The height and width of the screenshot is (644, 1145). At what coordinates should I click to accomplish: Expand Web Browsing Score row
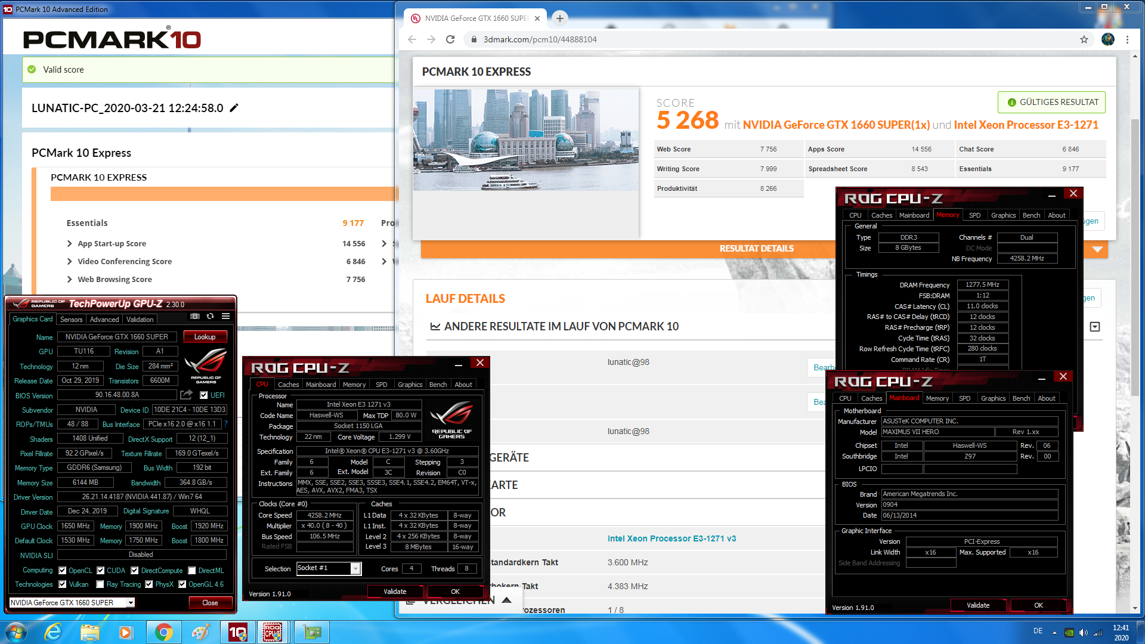pyautogui.click(x=70, y=279)
